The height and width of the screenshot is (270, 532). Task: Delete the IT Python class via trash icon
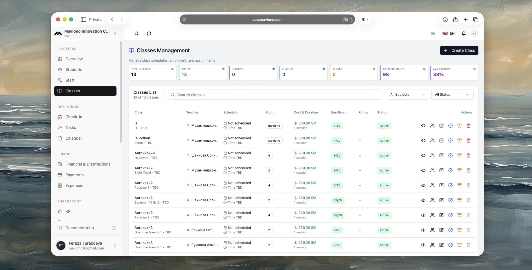[468, 140]
